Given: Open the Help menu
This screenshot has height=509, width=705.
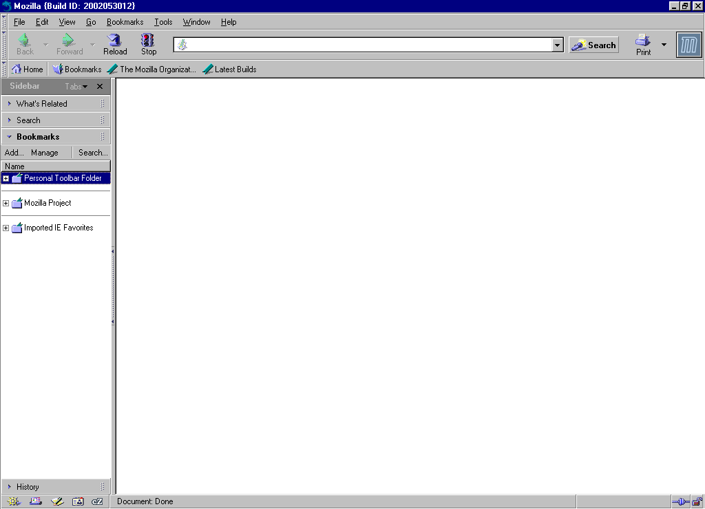Looking at the screenshot, I should [x=229, y=22].
